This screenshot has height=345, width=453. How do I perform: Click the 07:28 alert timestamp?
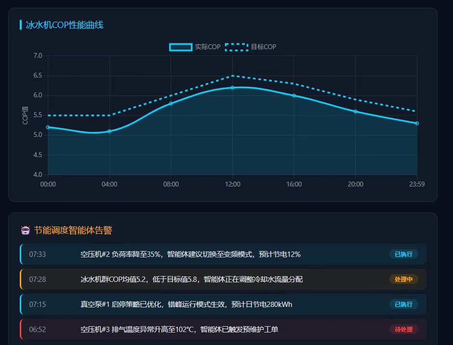pyautogui.click(x=38, y=279)
